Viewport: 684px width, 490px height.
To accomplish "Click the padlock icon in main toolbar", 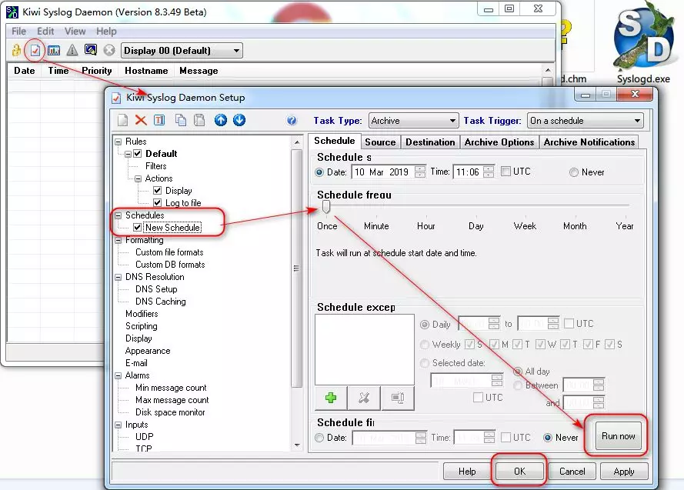I will [x=16, y=51].
